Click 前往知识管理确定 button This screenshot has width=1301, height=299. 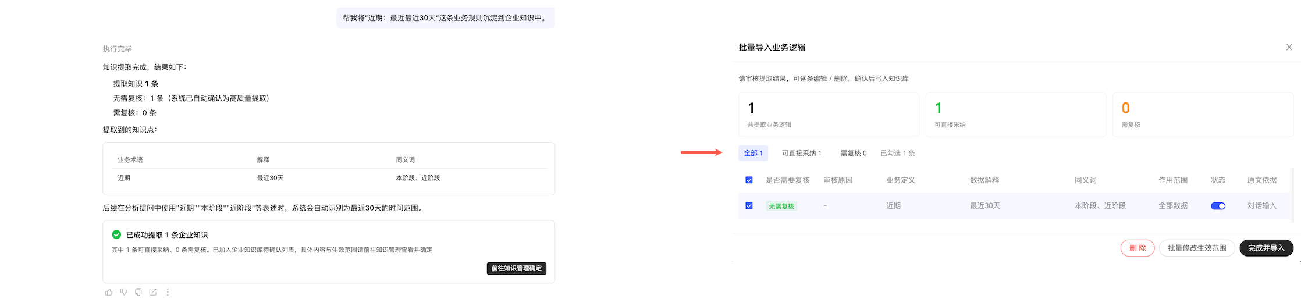[x=516, y=268]
